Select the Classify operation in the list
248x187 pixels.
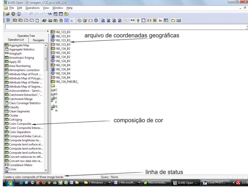tap(14, 107)
